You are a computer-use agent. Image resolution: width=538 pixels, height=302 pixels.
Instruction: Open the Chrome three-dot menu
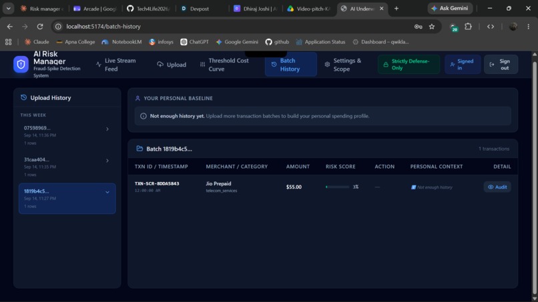tap(529, 27)
